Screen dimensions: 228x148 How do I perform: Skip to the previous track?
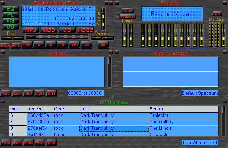click(27, 44)
